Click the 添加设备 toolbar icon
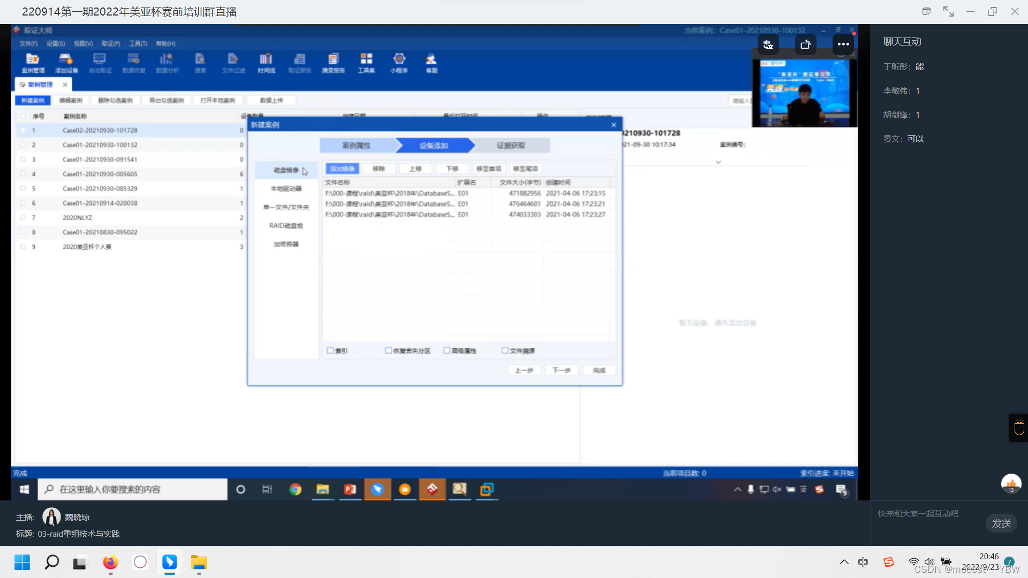 click(66, 63)
